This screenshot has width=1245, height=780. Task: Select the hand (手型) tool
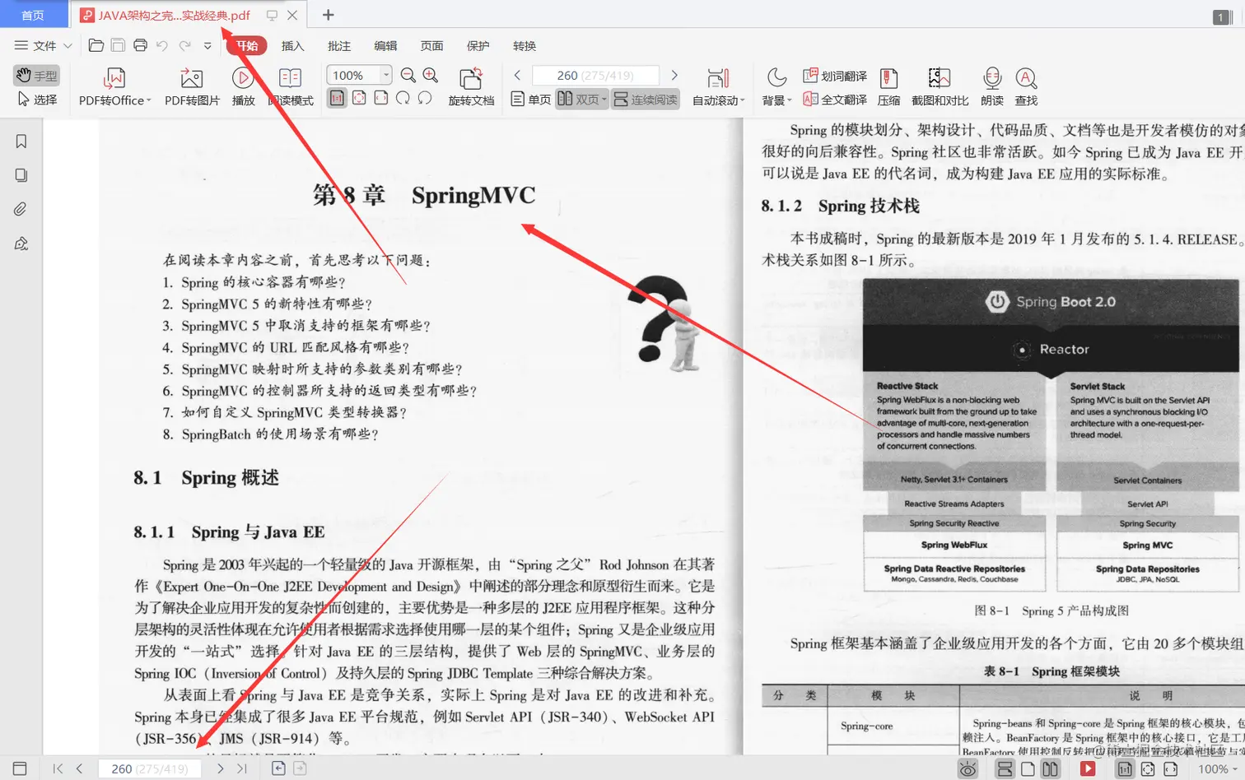pyautogui.click(x=36, y=75)
